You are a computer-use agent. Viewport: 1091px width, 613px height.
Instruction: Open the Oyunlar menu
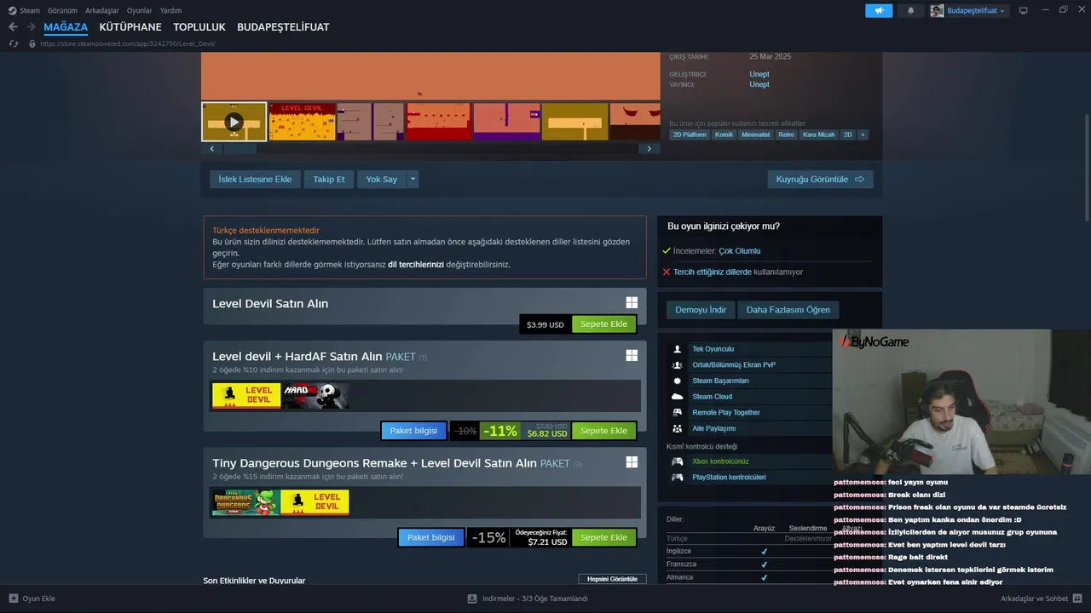tap(140, 10)
